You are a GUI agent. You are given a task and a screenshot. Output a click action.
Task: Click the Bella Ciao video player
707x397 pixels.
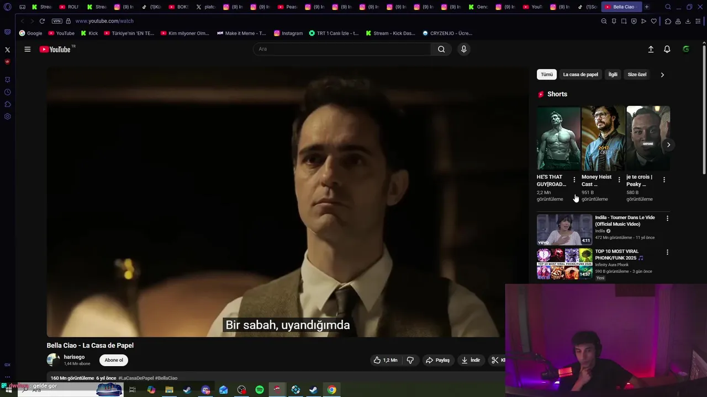287,202
